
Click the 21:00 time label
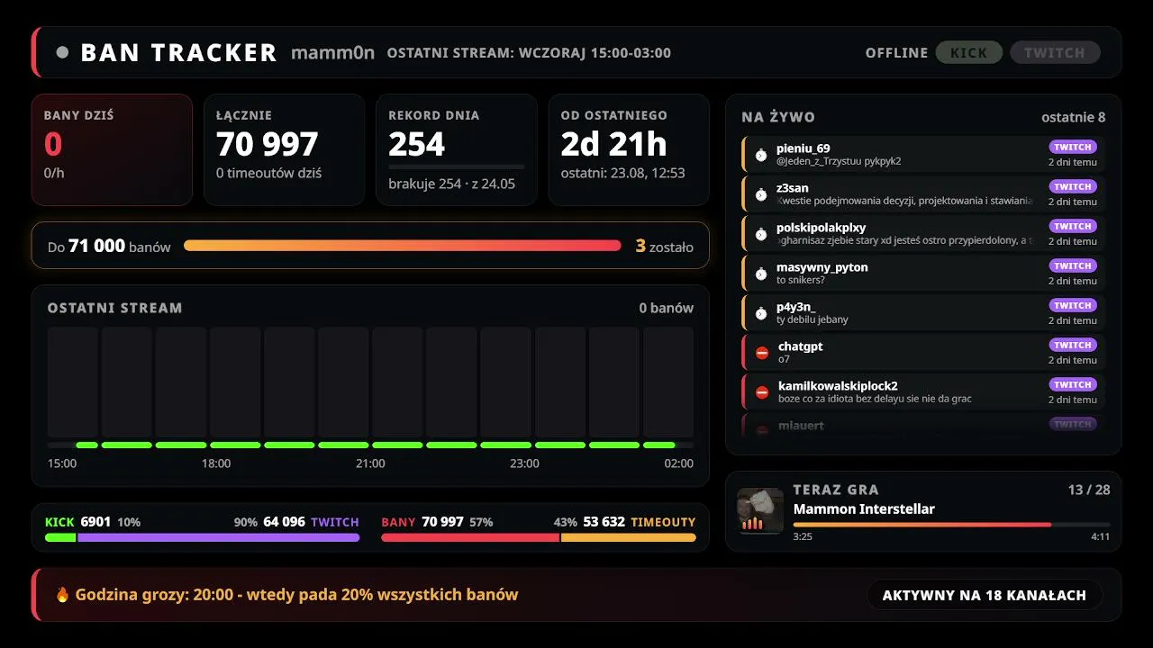point(370,463)
